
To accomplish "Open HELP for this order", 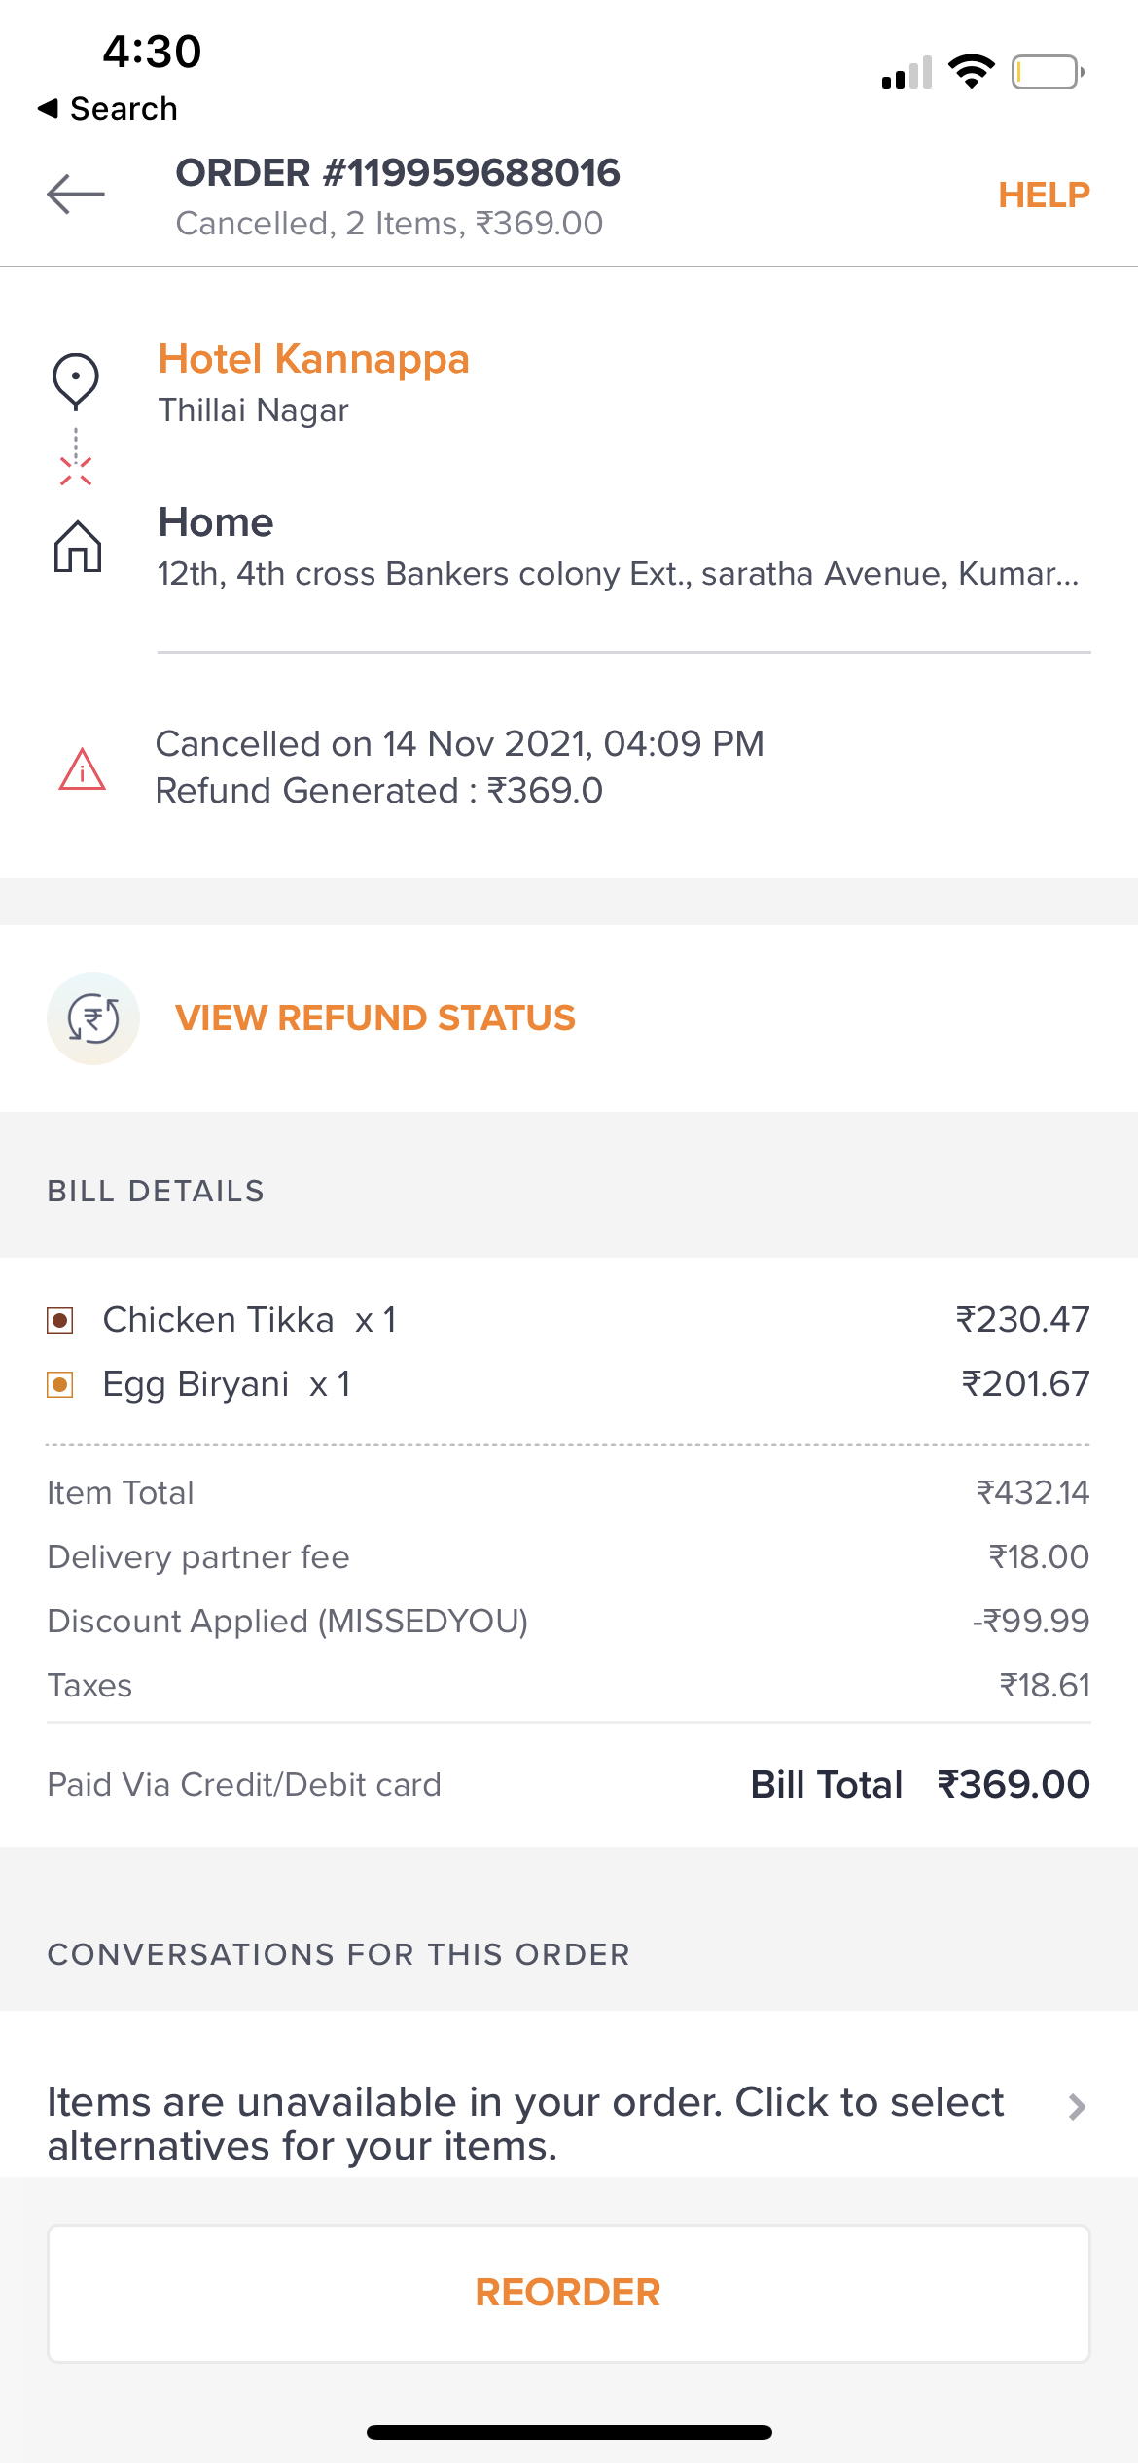I will click(x=1044, y=196).
